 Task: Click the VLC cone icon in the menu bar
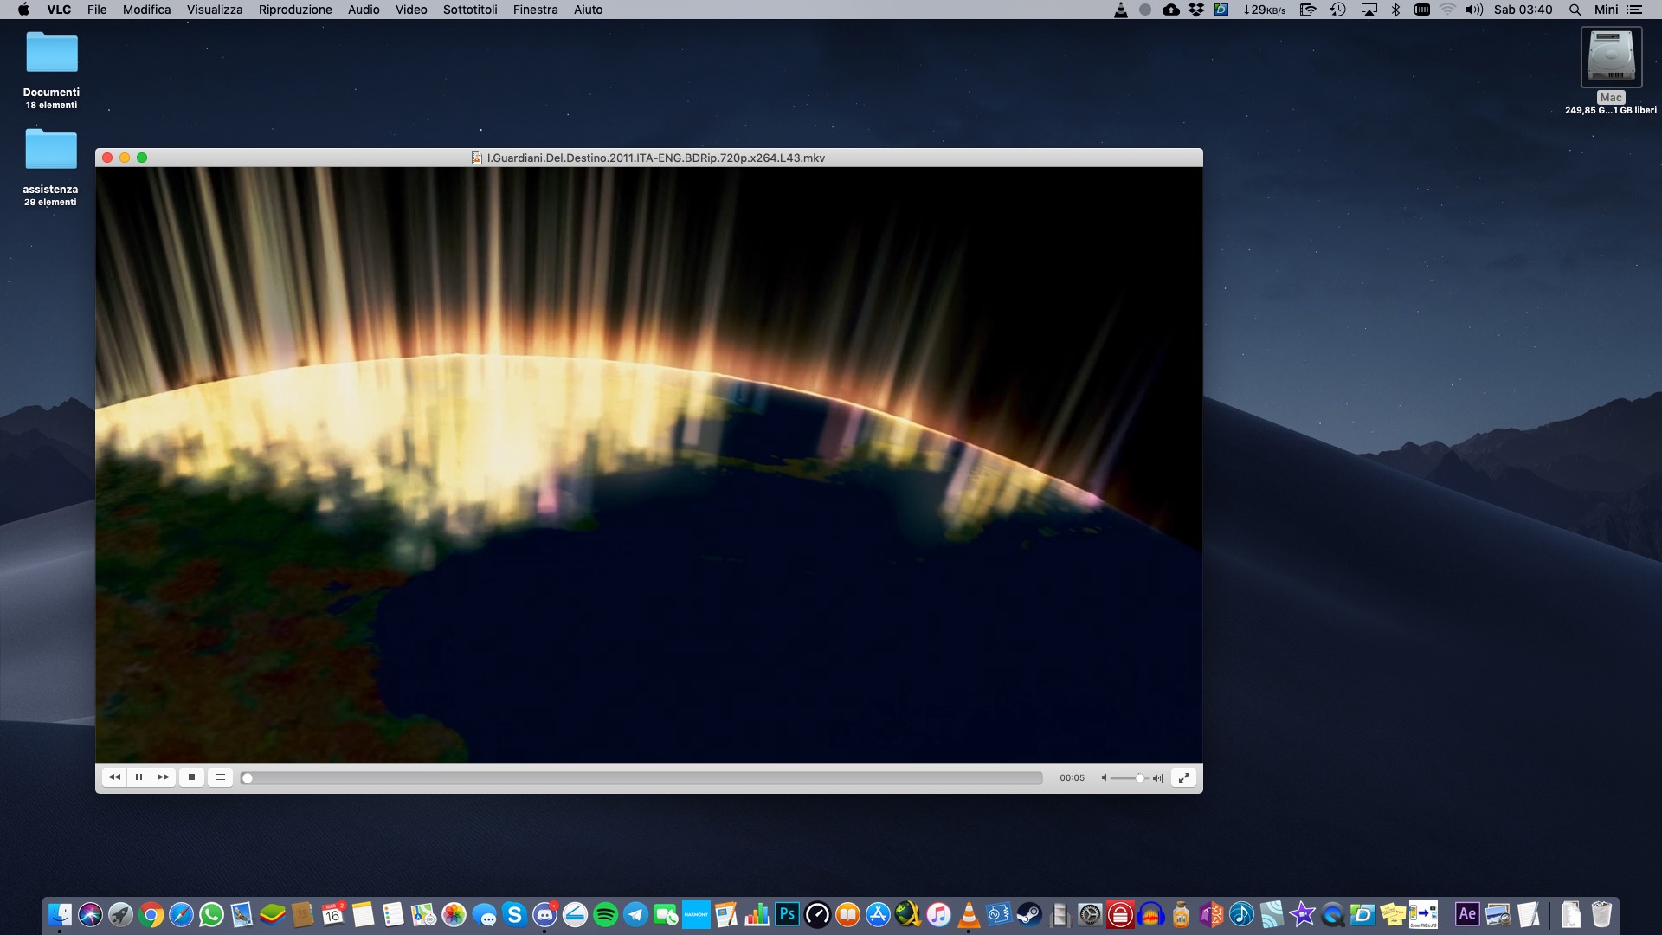[1120, 10]
